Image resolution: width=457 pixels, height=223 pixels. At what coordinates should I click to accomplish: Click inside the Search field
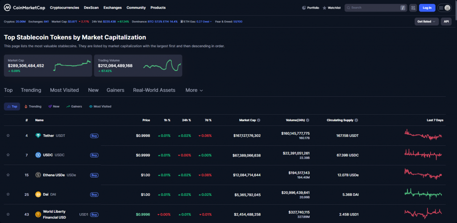point(376,8)
